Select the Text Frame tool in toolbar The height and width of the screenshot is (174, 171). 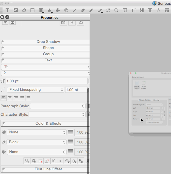tap(8, 11)
